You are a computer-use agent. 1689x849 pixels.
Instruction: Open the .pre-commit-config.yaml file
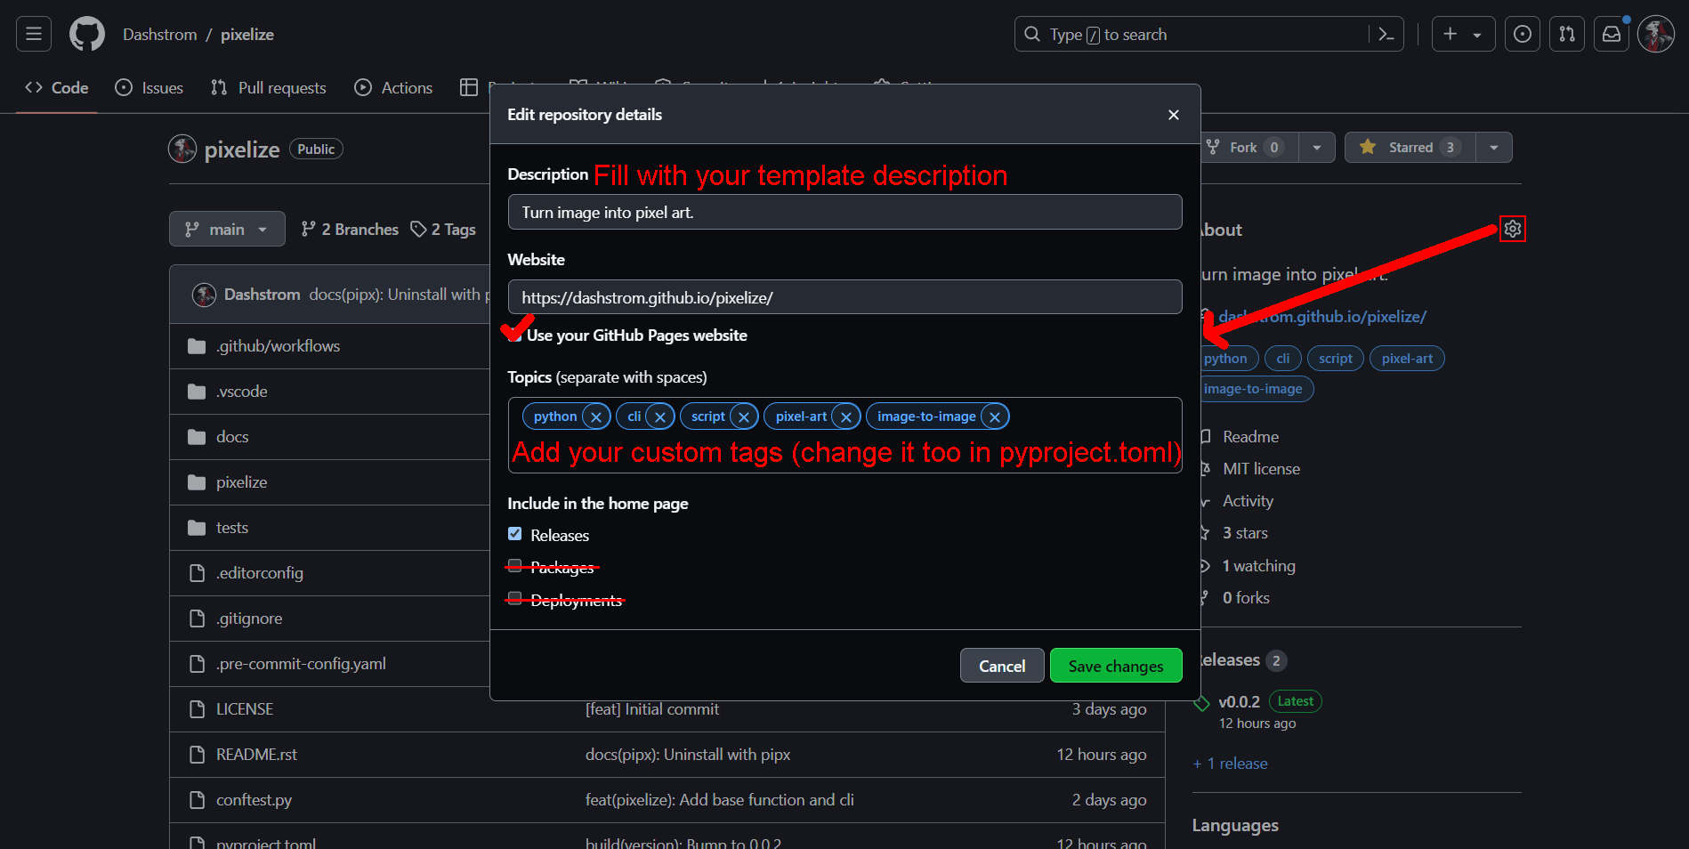coord(301,664)
